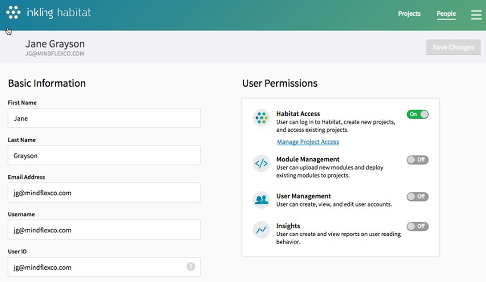Switch to the Projects tab

click(x=409, y=14)
